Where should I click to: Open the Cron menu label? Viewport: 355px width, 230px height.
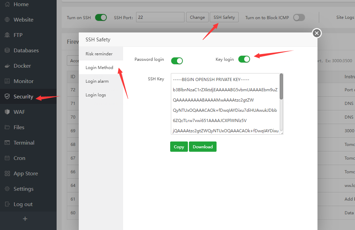click(x=19, y=158)
